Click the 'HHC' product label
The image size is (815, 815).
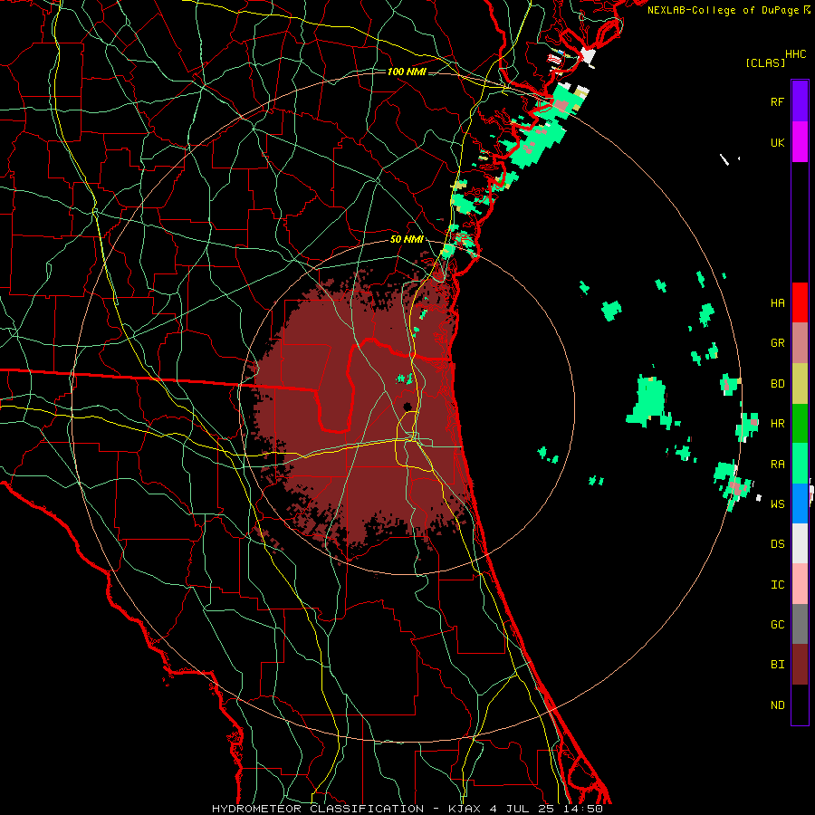click(x=796, y=54)
